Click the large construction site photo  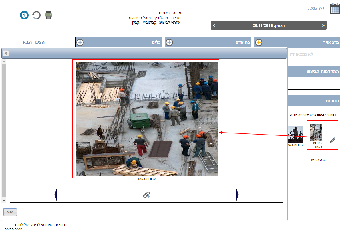pyautogui.click(x=147, y=119)
